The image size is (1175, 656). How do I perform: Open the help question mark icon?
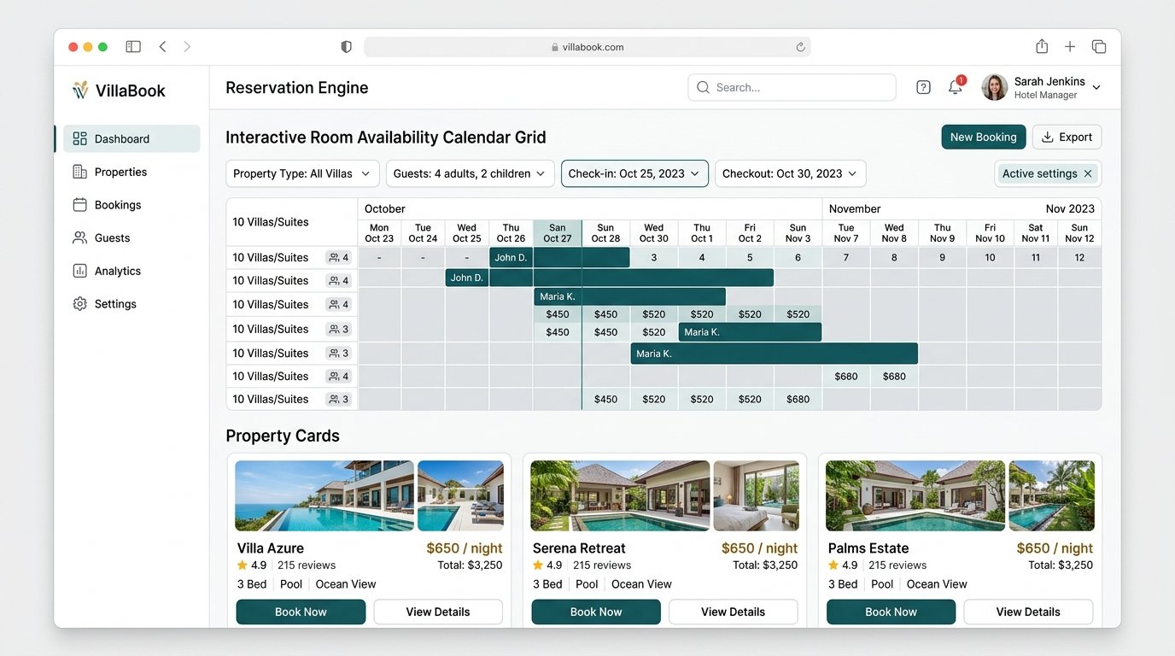(x=923, y=87)
